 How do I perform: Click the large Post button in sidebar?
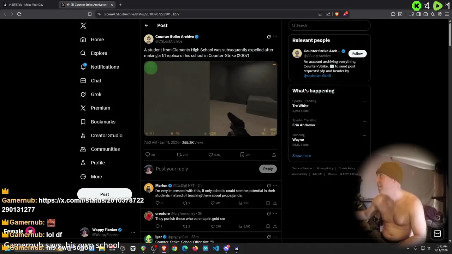click(x=105, y=194)
